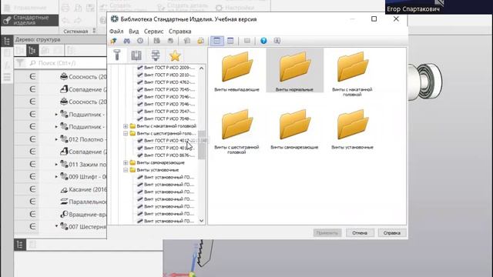Click the blue question mark help icon
Screen dimensions: 493x277
point(263,41)
